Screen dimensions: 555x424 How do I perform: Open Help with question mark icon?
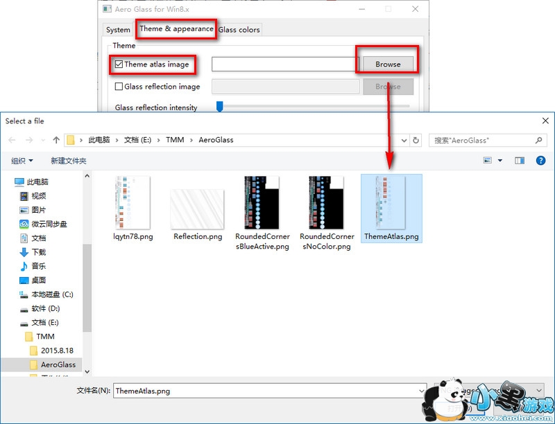[x=540, y=161]
